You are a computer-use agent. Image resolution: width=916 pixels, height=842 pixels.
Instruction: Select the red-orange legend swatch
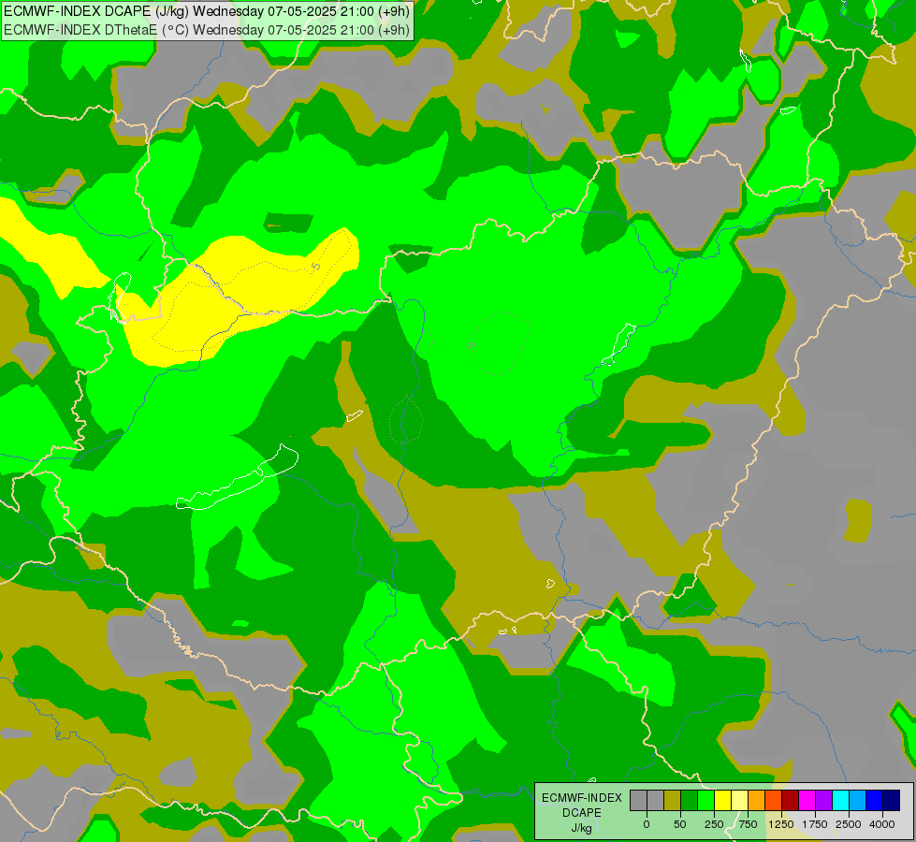point(774,800)
